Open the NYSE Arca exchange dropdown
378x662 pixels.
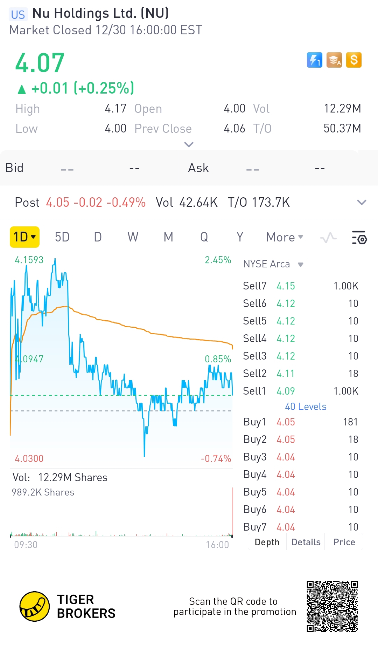273,264
